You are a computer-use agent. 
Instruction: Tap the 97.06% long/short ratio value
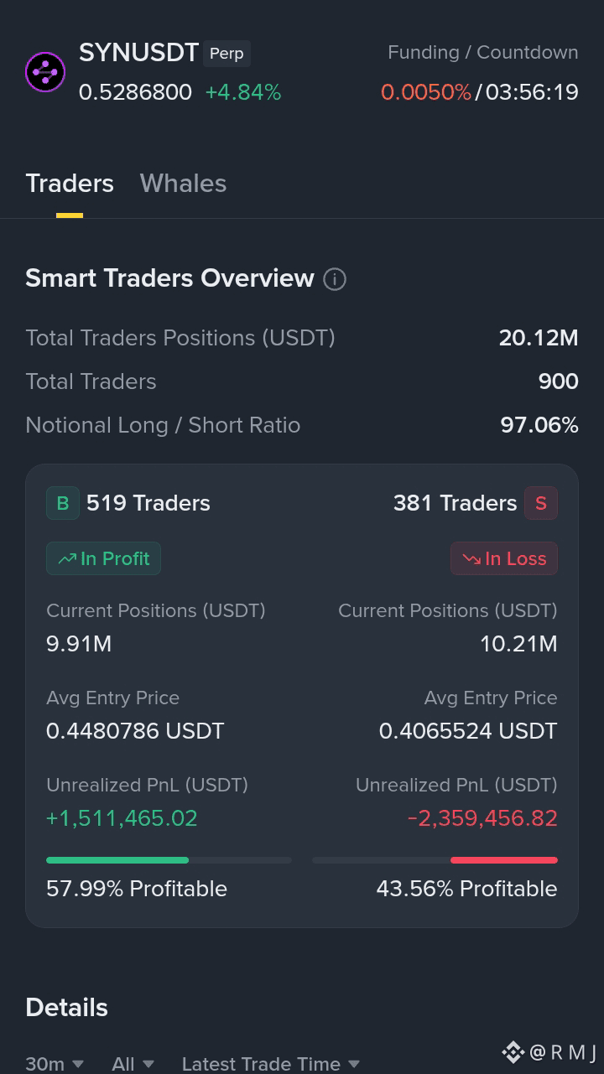click(539, 425)
